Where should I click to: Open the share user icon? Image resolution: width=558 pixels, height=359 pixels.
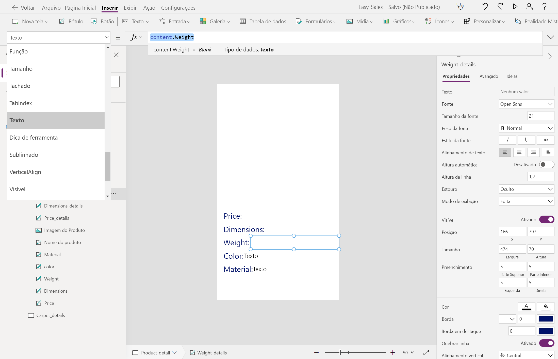pos(530,7)
